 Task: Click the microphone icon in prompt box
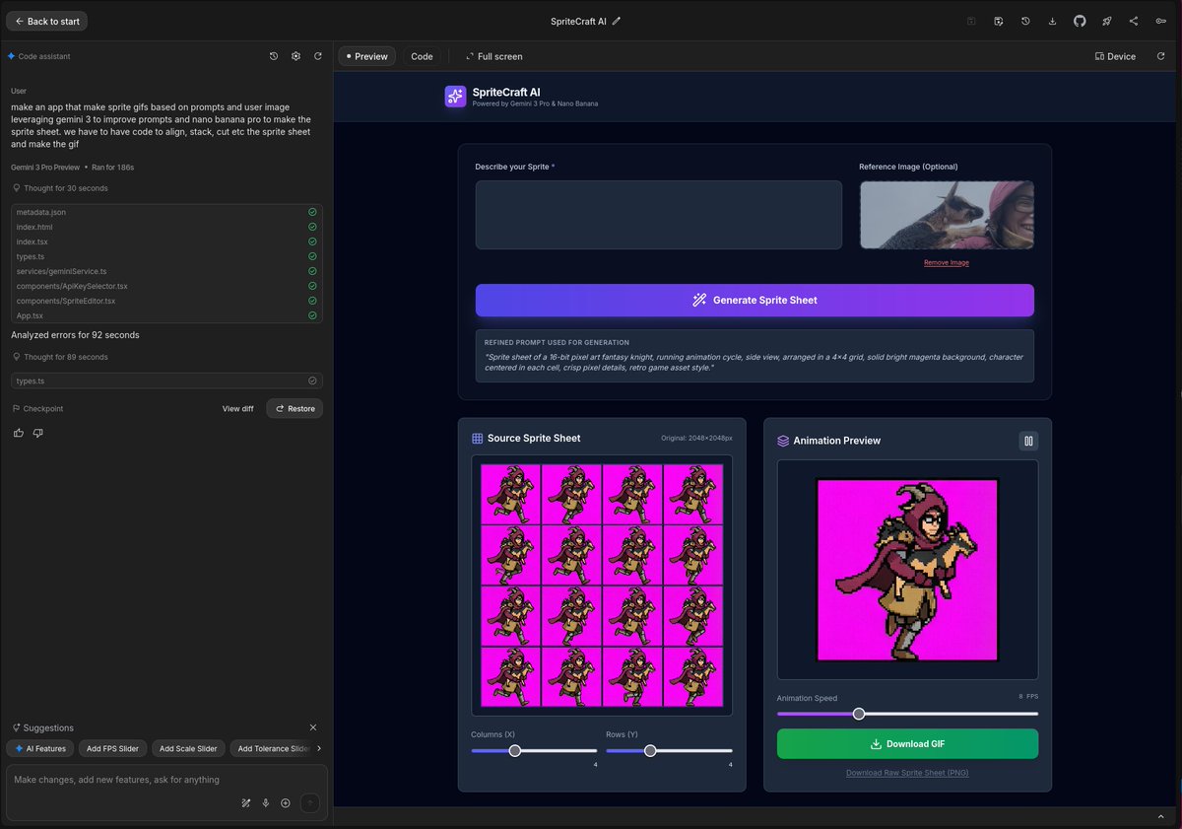[266, 803]
